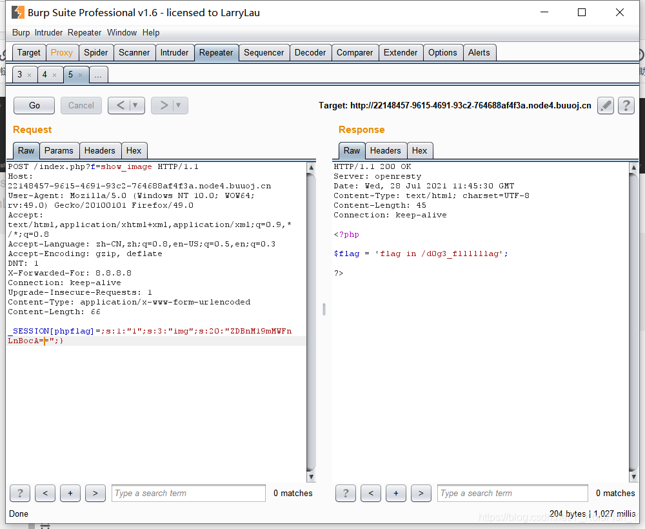This screenshot has width=645, height=529.
Task: Open the Repeater help question mark icon
Action: (x=626, y=106)
